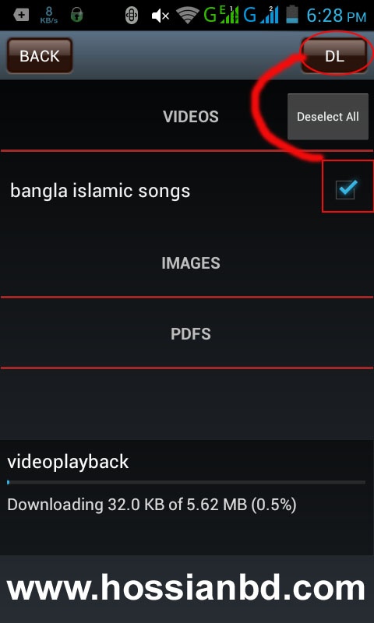Tap the Wi-Fi signal icon
374x623 pixels.
(188, 16)
